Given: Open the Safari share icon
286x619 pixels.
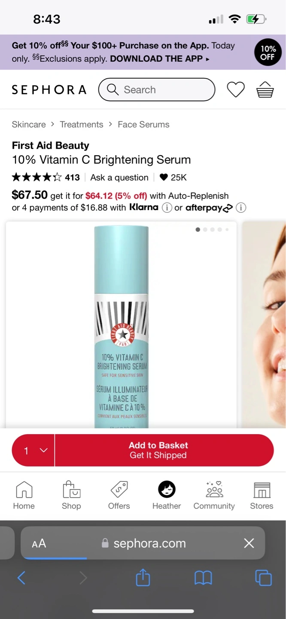Looking at the screenshot, I should tap(143, 578).
